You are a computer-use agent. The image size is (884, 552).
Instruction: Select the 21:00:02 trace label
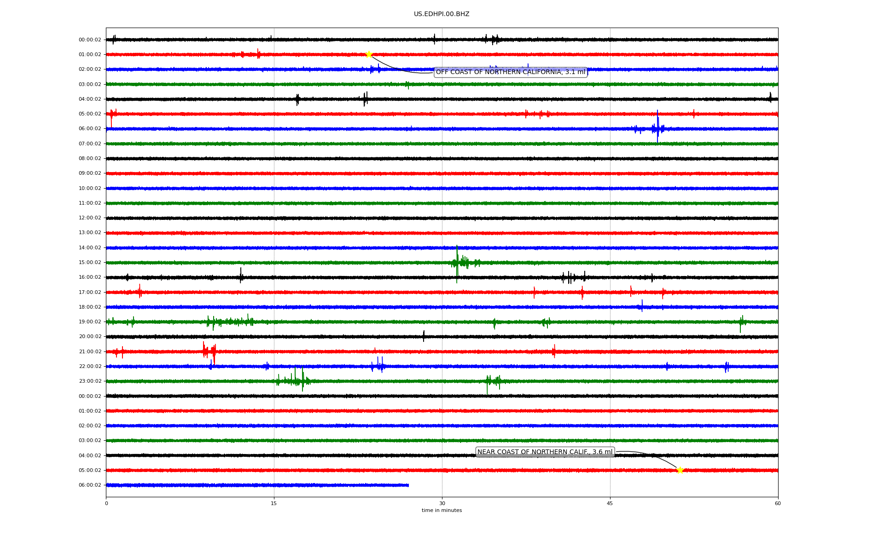90,351
